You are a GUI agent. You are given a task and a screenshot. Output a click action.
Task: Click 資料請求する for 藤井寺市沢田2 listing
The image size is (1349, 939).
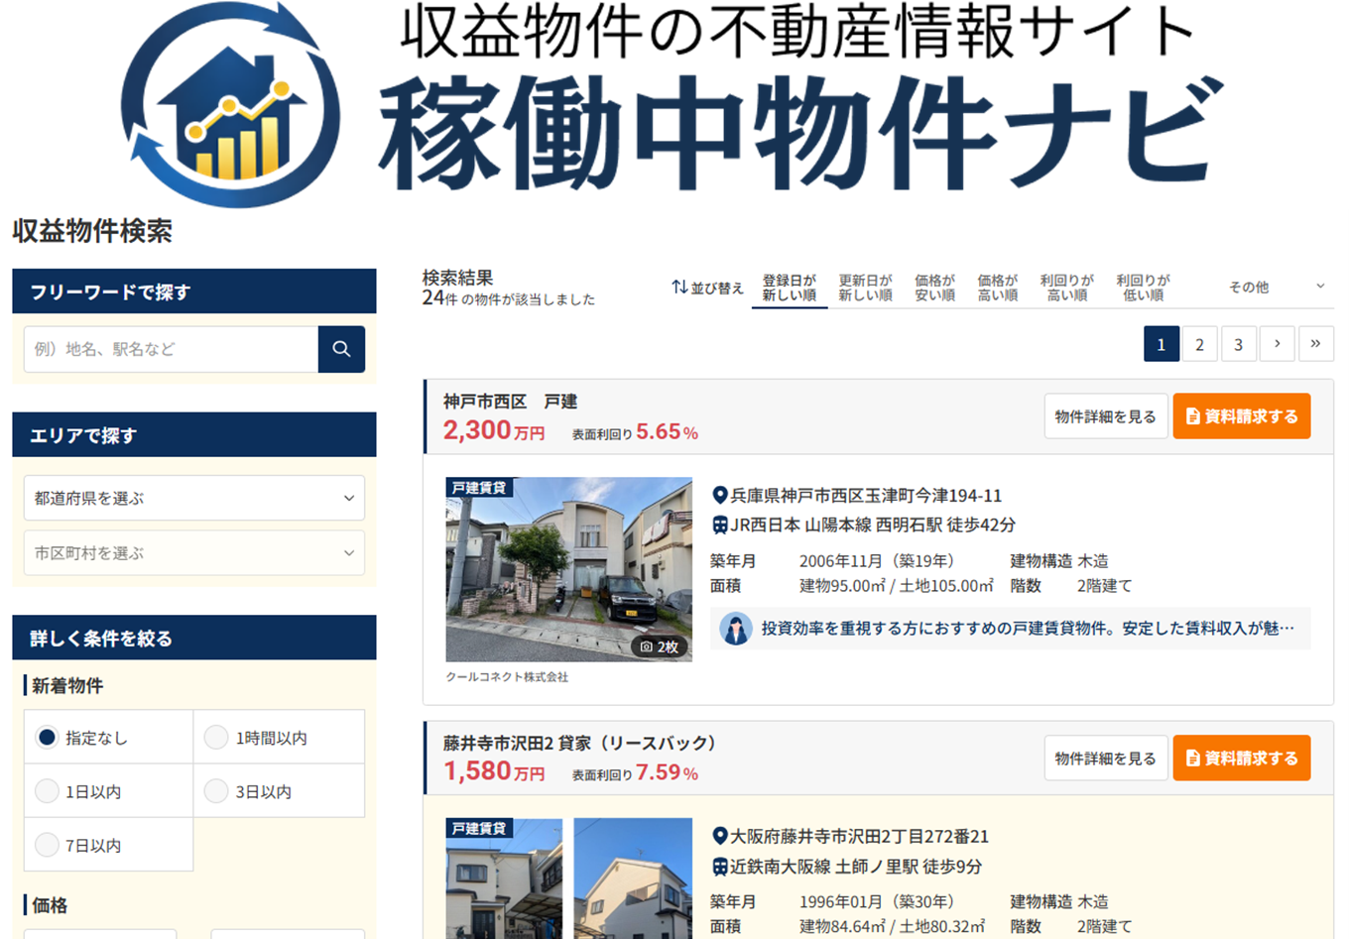1241,758
